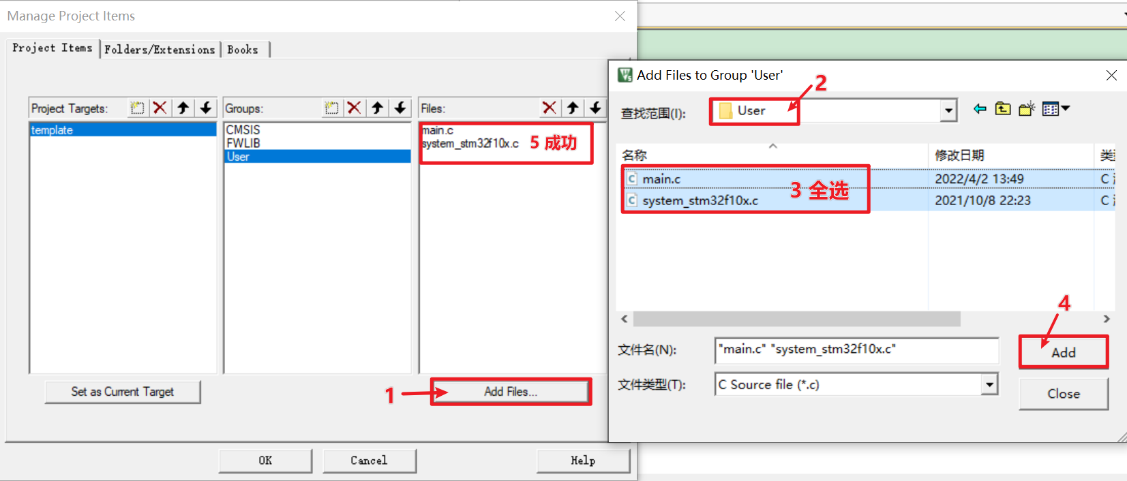Viewport: 1127px width, 481px height.
Task: Click the new Project Target icon
Action: coord(137,108)
